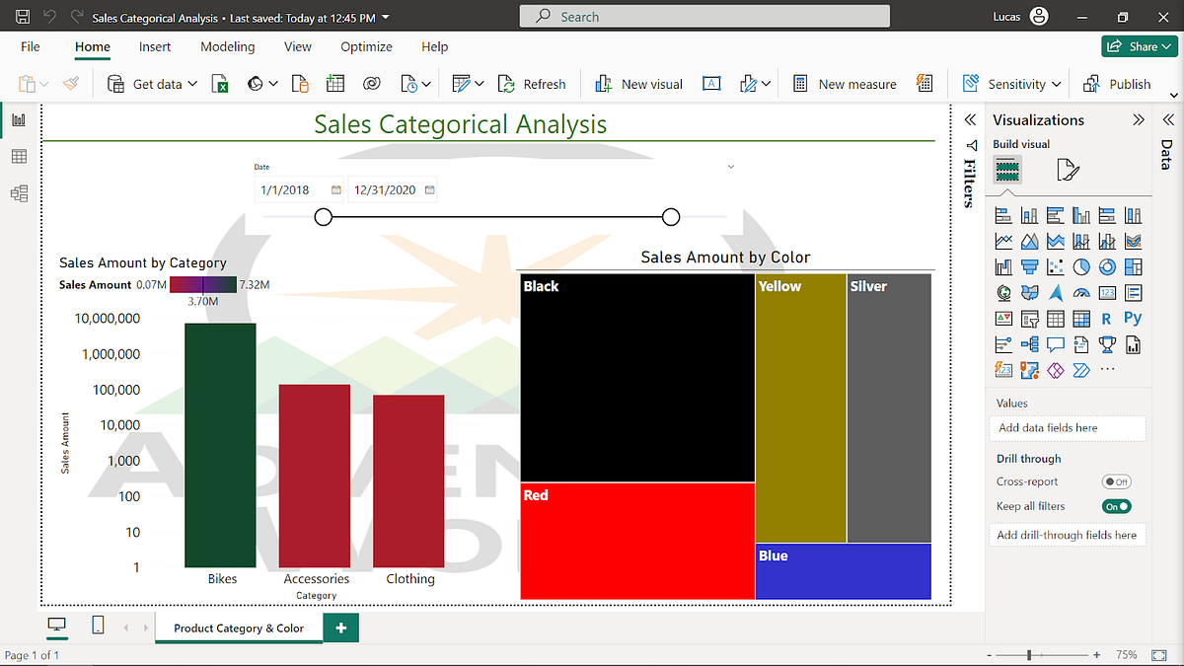Viewport: 1184px width, 666px height.
Task: Select the pie chart visual icon
Action: (x=1081, y=266)
